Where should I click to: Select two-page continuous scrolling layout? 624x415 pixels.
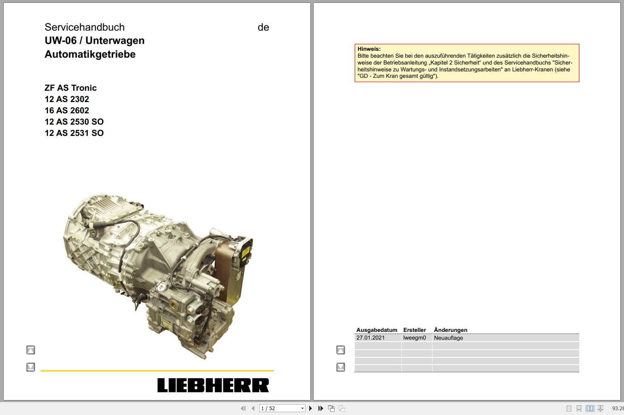point(601,409)
